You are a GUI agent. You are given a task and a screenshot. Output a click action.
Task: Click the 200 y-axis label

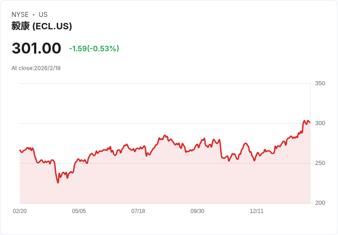[x=320, y=203]
